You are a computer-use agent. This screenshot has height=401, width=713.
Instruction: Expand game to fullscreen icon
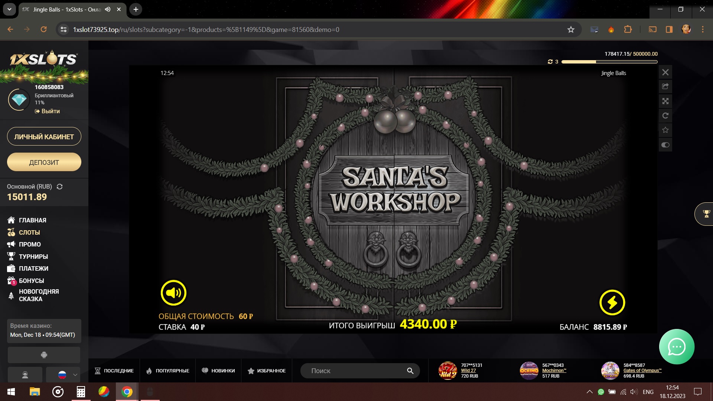click(665, 101)
